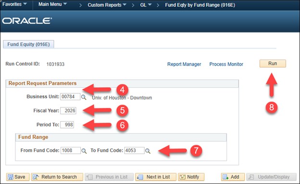Click the Previous in List button
Viewport: 300px width, 184px height.
tap(109, 177)
